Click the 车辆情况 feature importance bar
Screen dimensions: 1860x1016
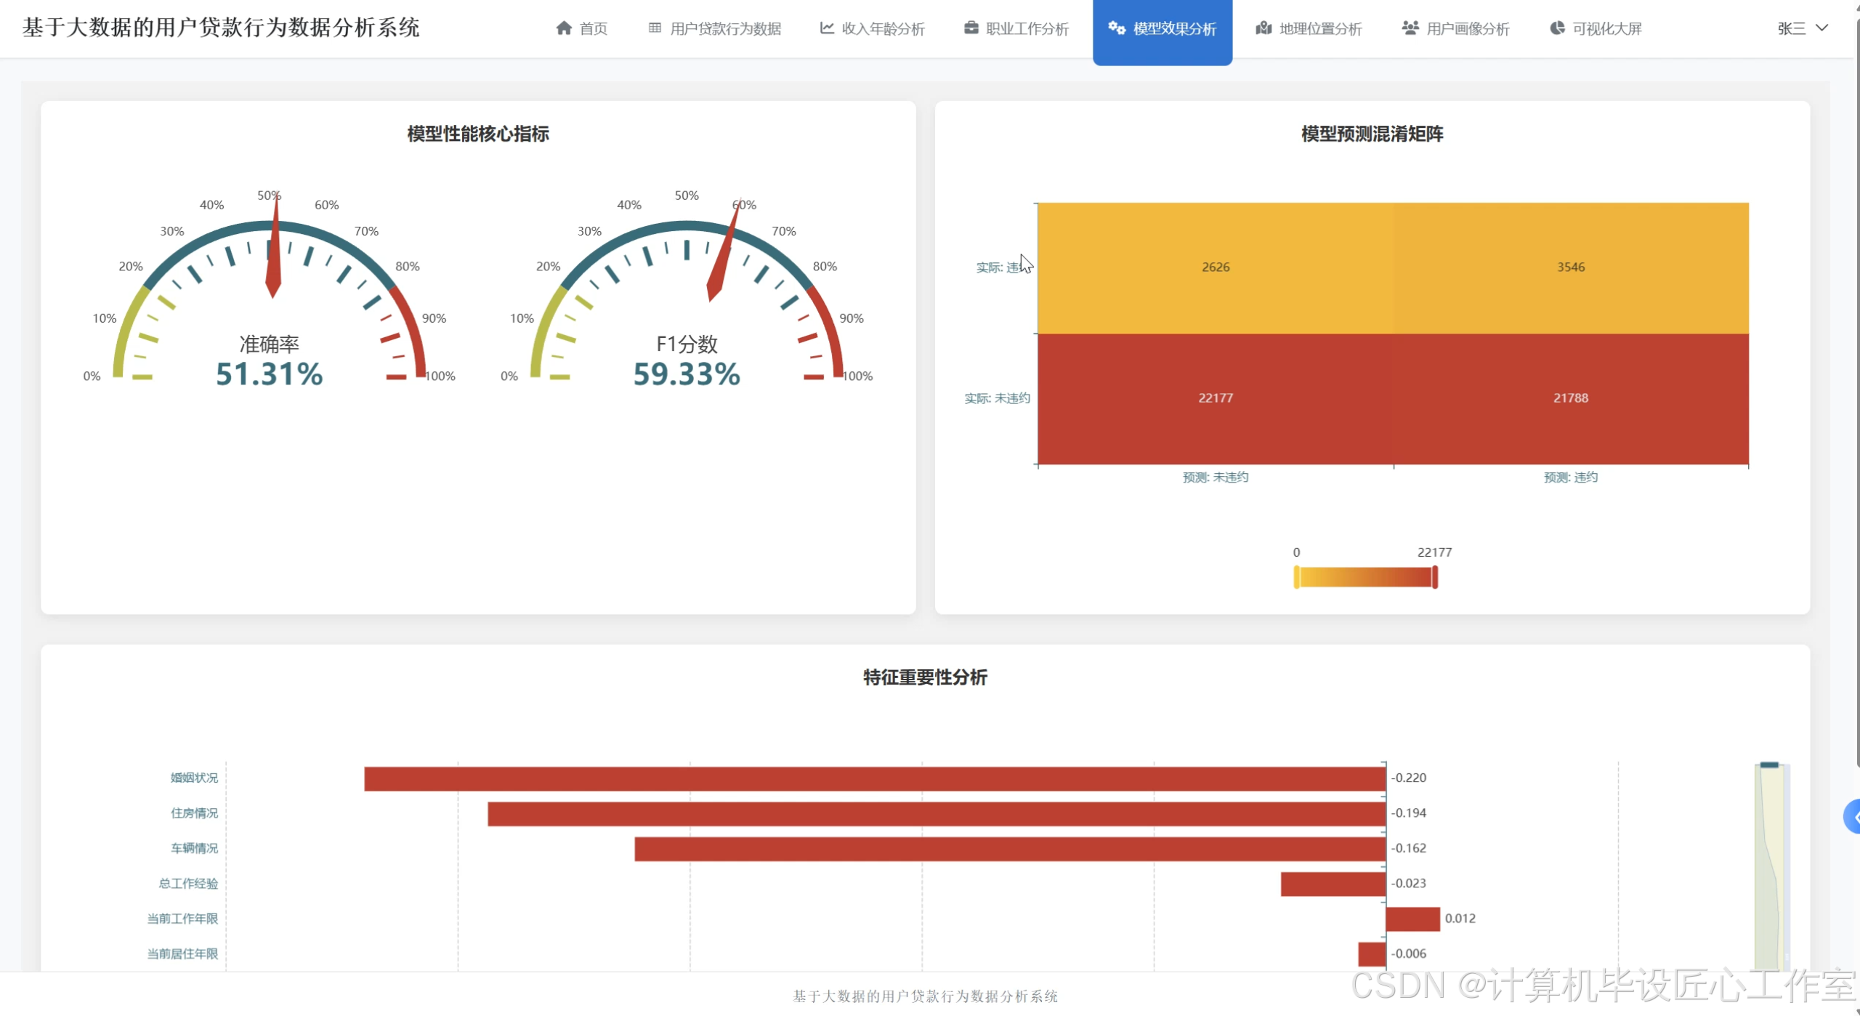pos(1010,849)
